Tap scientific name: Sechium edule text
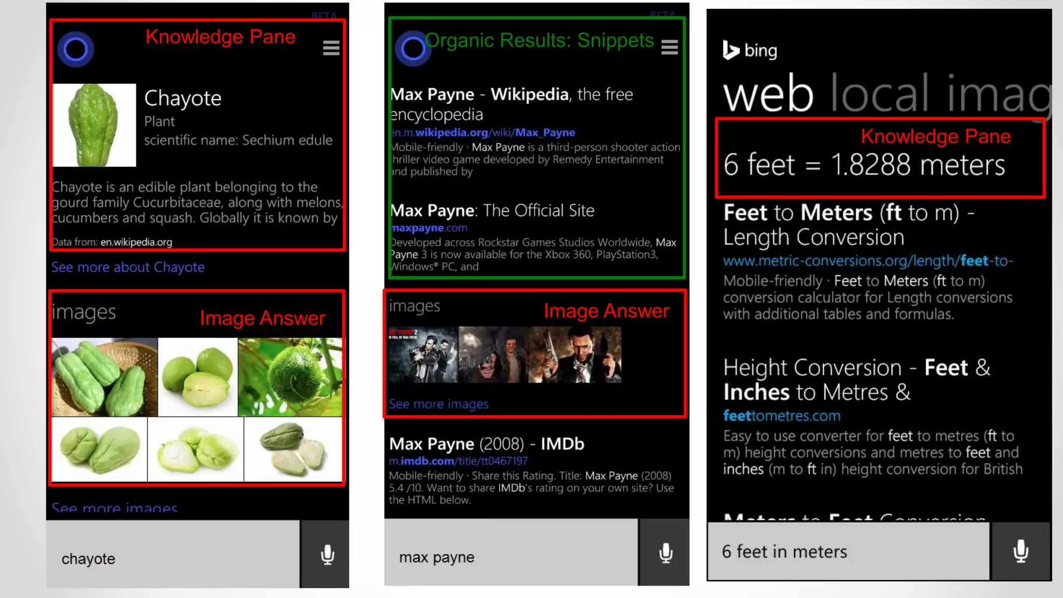The image size is (1063, 598). [238, 140]
